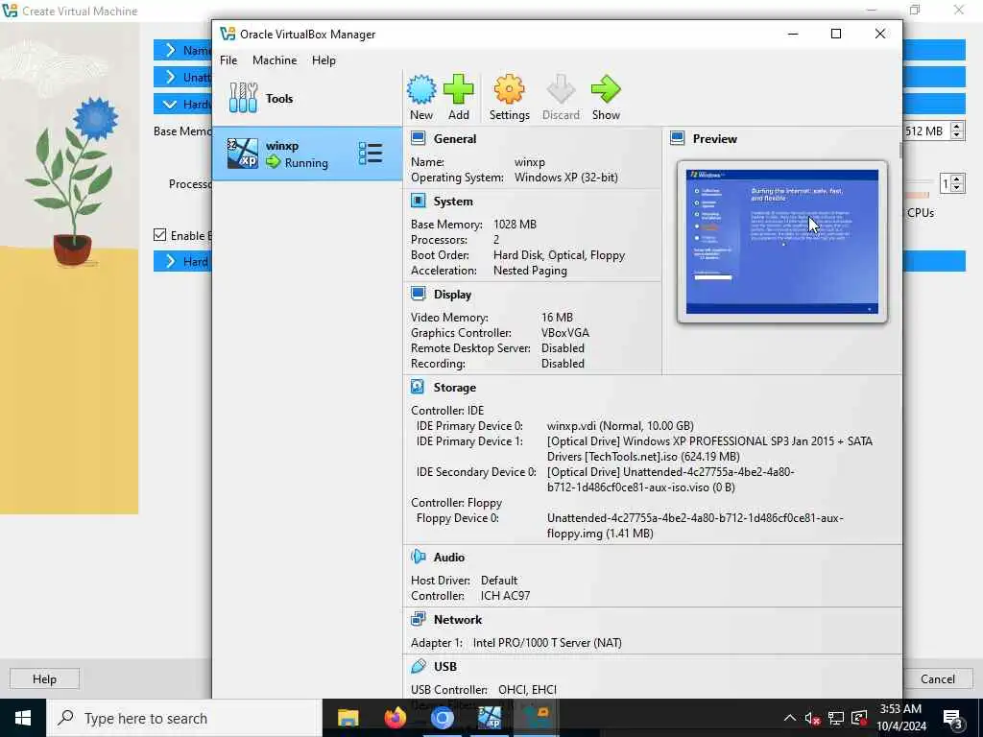Open File Explorer from the taskbar
The width and height of the screenshot is (983, 737).
348,718
